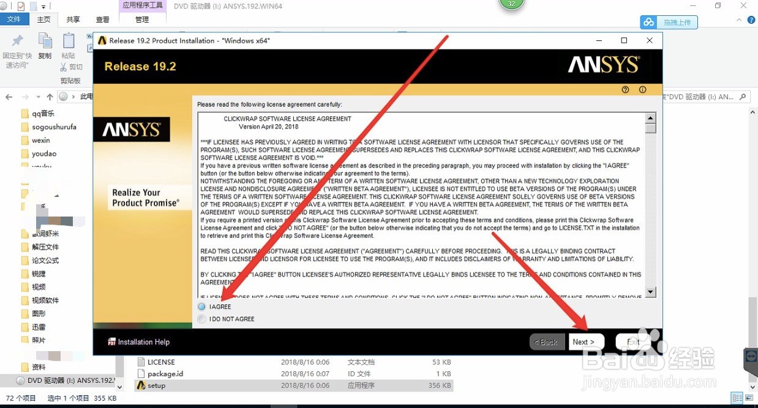
Task: Switch to the 主页 ribbon tab
Action: click(43, 20)
